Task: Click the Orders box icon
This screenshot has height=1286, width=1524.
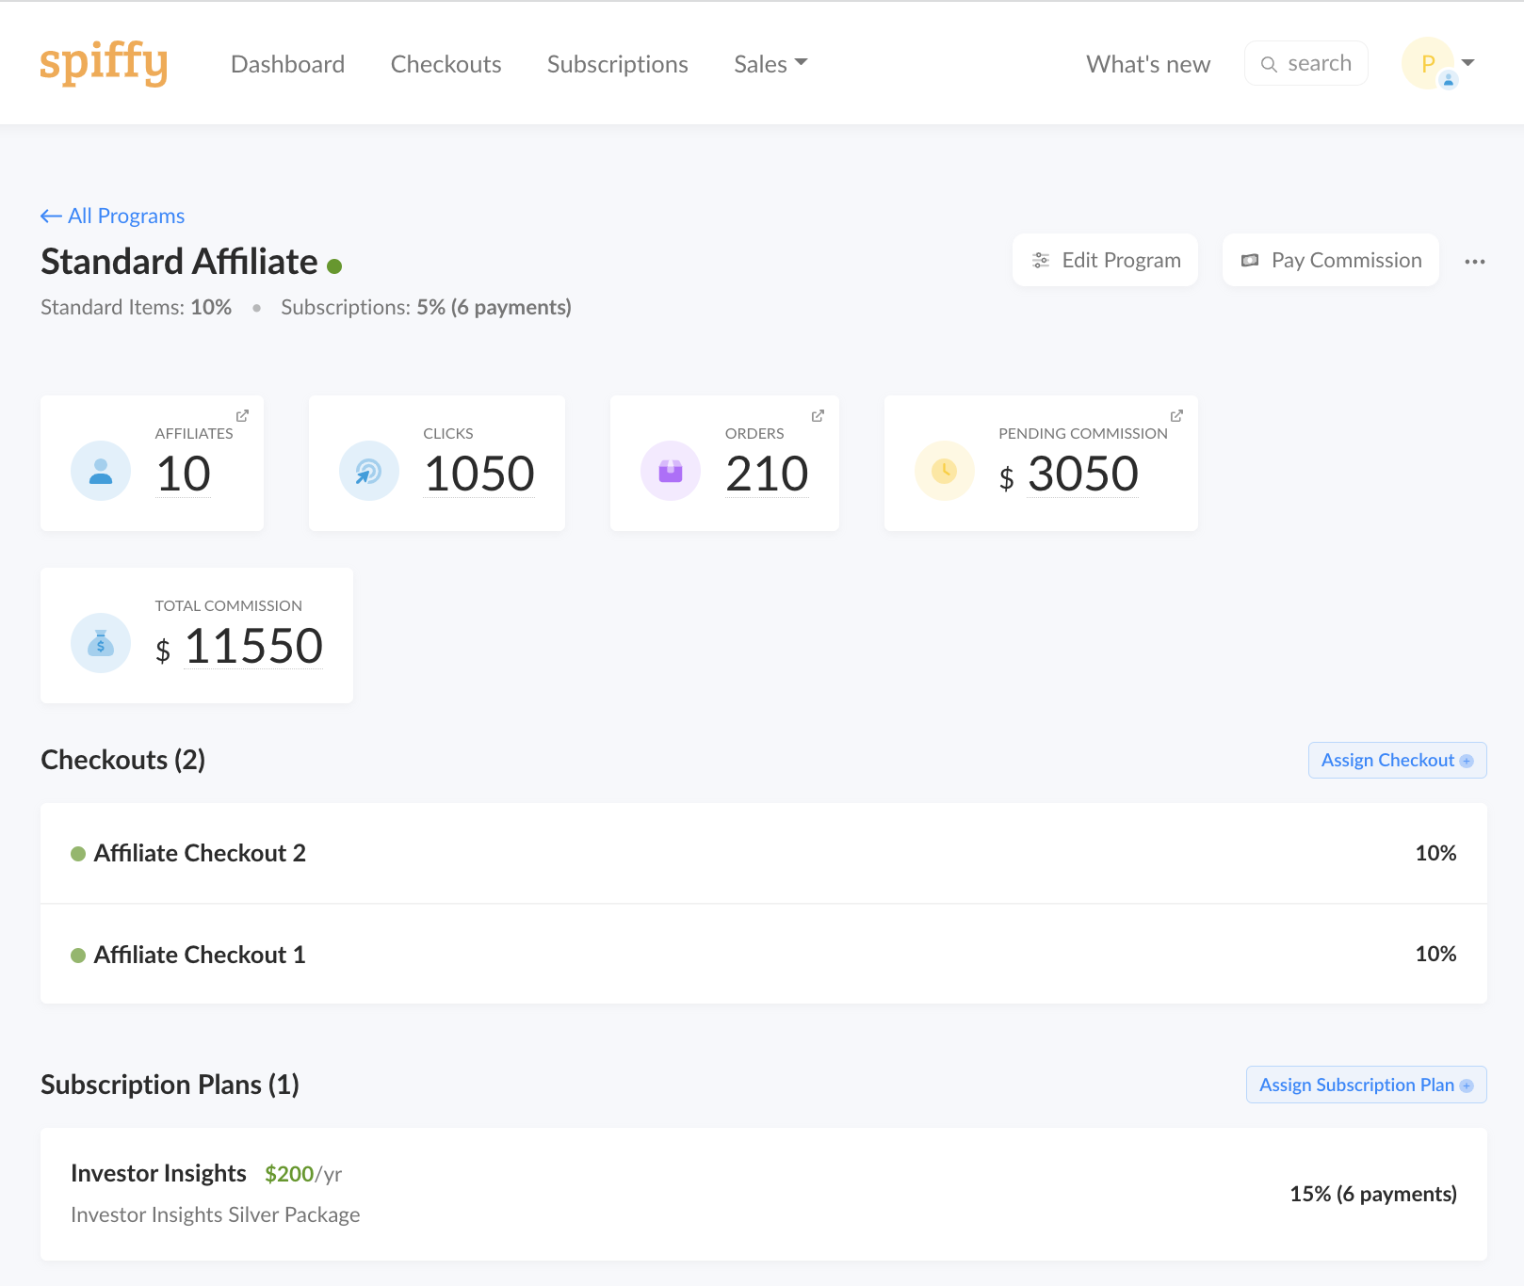Action: [671, 471]
